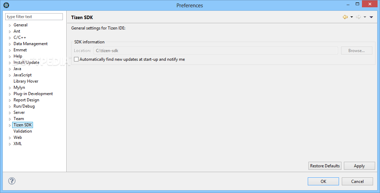Expand the Ant preferences node
Image resolution: width=380 pixels, height=193 pixels.
pos(10,32)
